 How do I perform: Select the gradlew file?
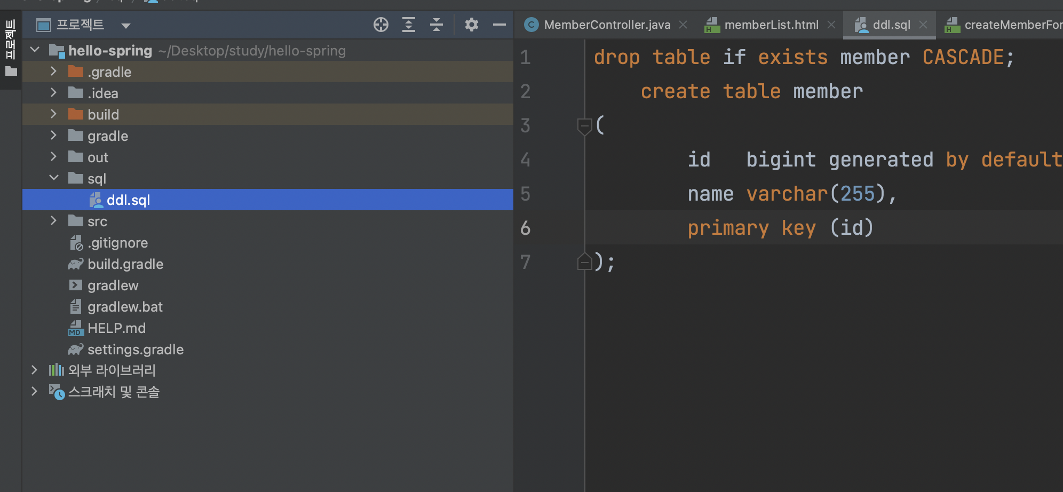[268, 285]
